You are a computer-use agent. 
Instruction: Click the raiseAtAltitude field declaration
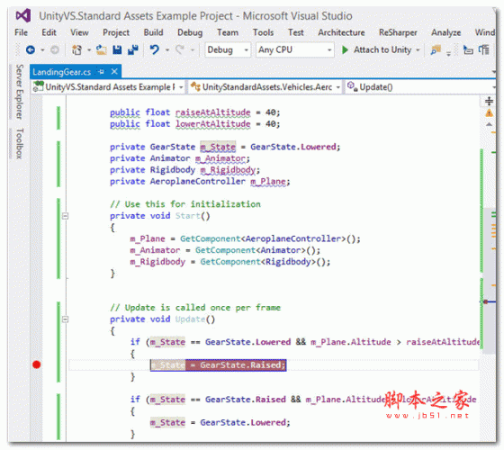click(212, 112)
